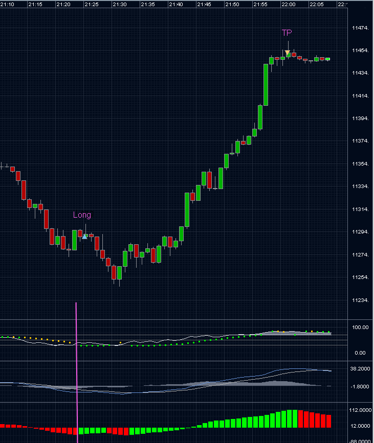374x443 pixels.
Task: Select the 'Long' trade annotation label
Action: 82,215
